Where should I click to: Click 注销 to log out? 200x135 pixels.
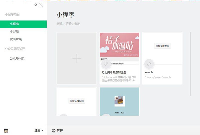click(37, 130)
